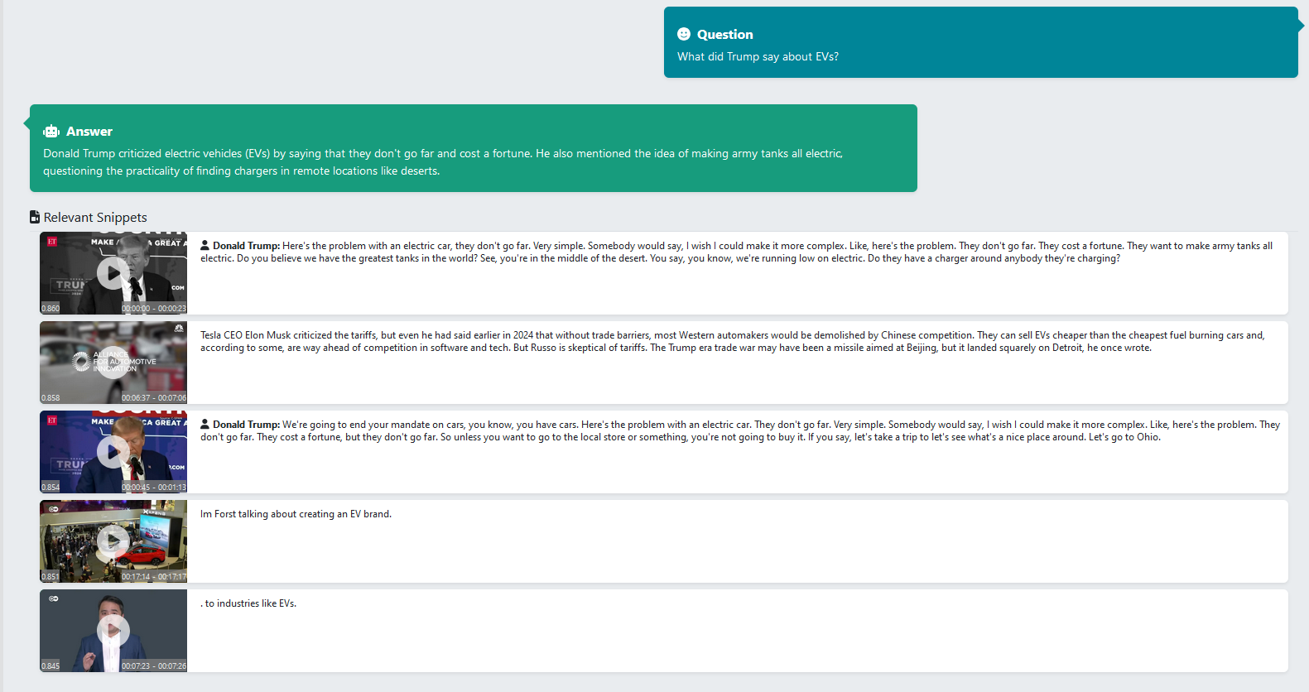Click the 00:17:14 - 00:17:17 timestamp
The image size is (1309, 692).
[x=154, y=577]
